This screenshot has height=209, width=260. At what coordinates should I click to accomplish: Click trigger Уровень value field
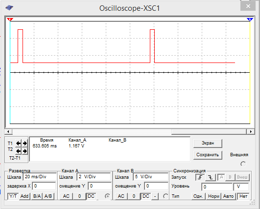pos(217,187)
